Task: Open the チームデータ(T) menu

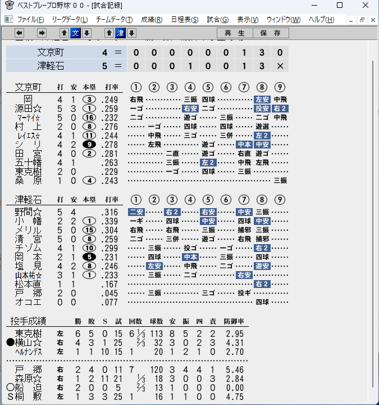Action: tap(114, 20)
